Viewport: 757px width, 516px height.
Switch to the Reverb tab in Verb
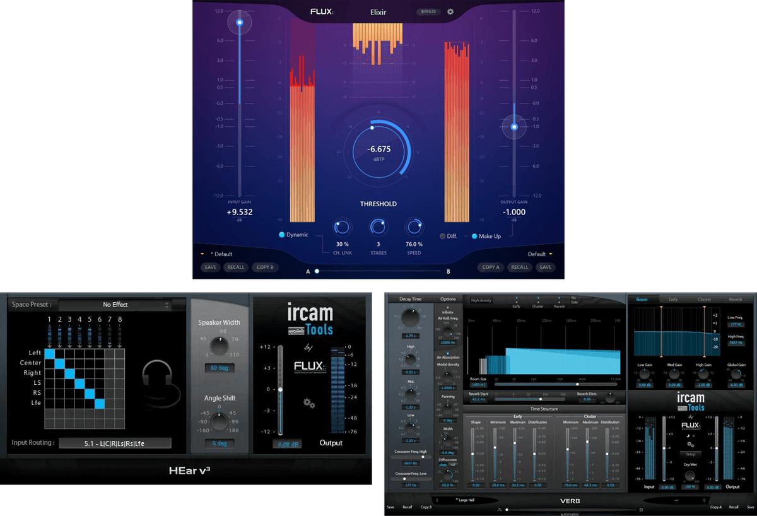[x=735, y=299]
